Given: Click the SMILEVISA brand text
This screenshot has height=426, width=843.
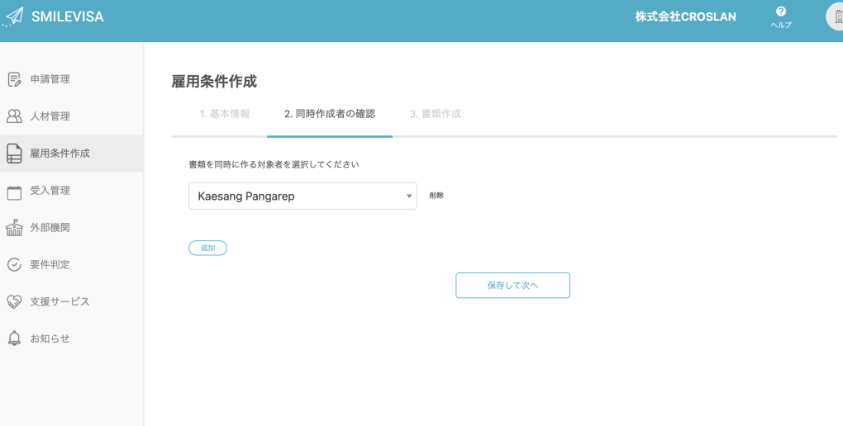Looking at the screenshot, I should click(x=67, y=17).
